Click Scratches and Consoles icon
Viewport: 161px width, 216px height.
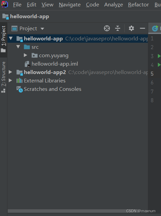[19, 89]
